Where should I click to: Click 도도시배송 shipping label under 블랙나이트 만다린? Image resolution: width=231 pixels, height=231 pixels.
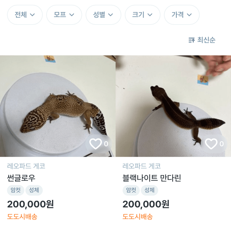click(138, 217)
